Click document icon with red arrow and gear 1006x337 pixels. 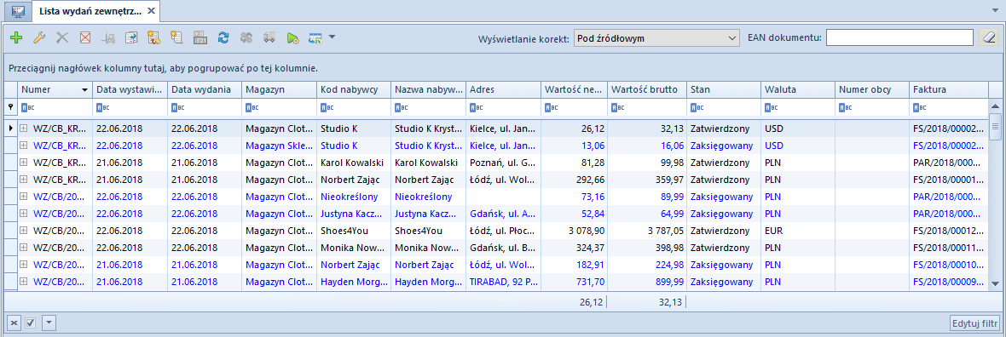(154, 38)
